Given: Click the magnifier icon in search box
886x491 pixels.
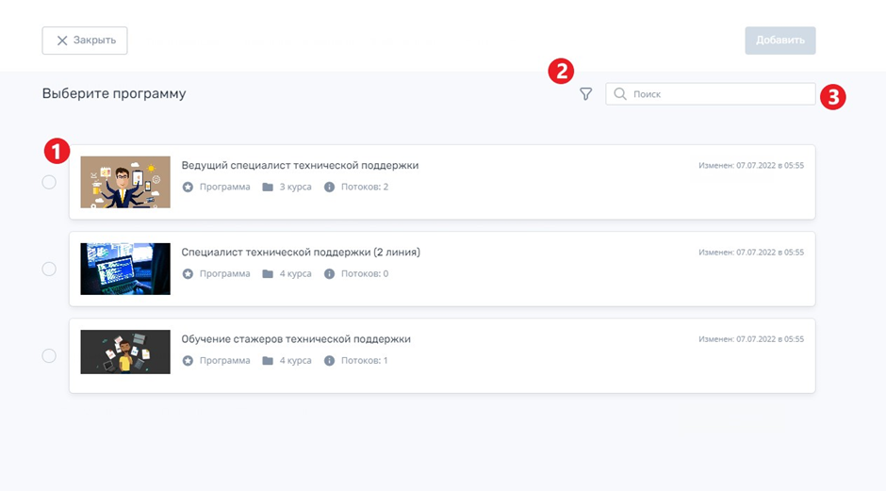Looking at the screenshot, I should tap(620, 94).
